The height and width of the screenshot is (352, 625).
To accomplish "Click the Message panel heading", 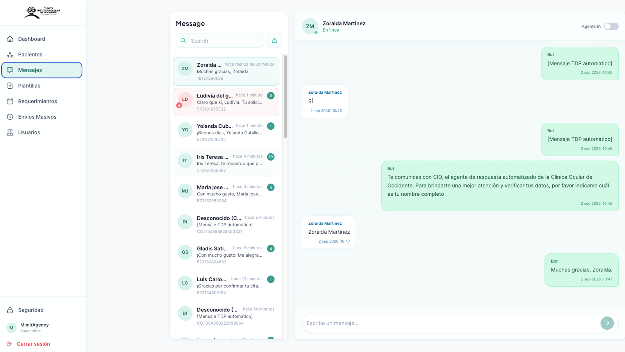I will coord(190,23).
